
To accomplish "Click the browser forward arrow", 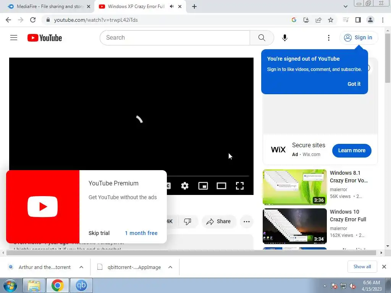I will pos(21,20).
